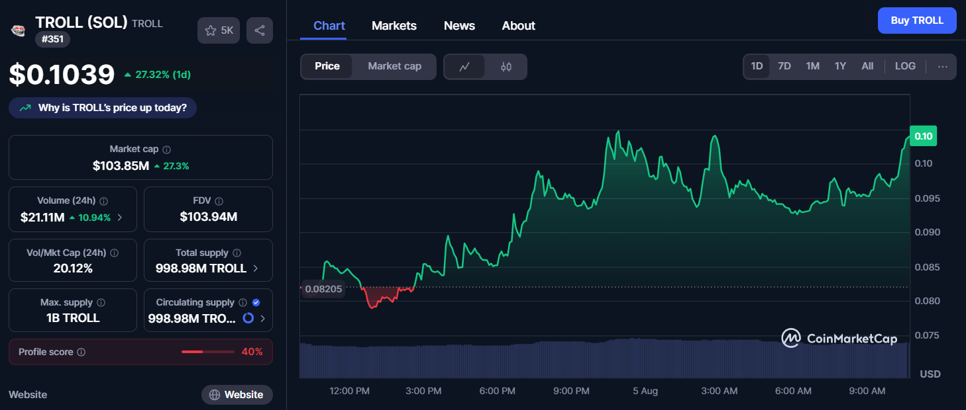Click the #351 rank badge
966x410 pixels.
click(52, 39)
